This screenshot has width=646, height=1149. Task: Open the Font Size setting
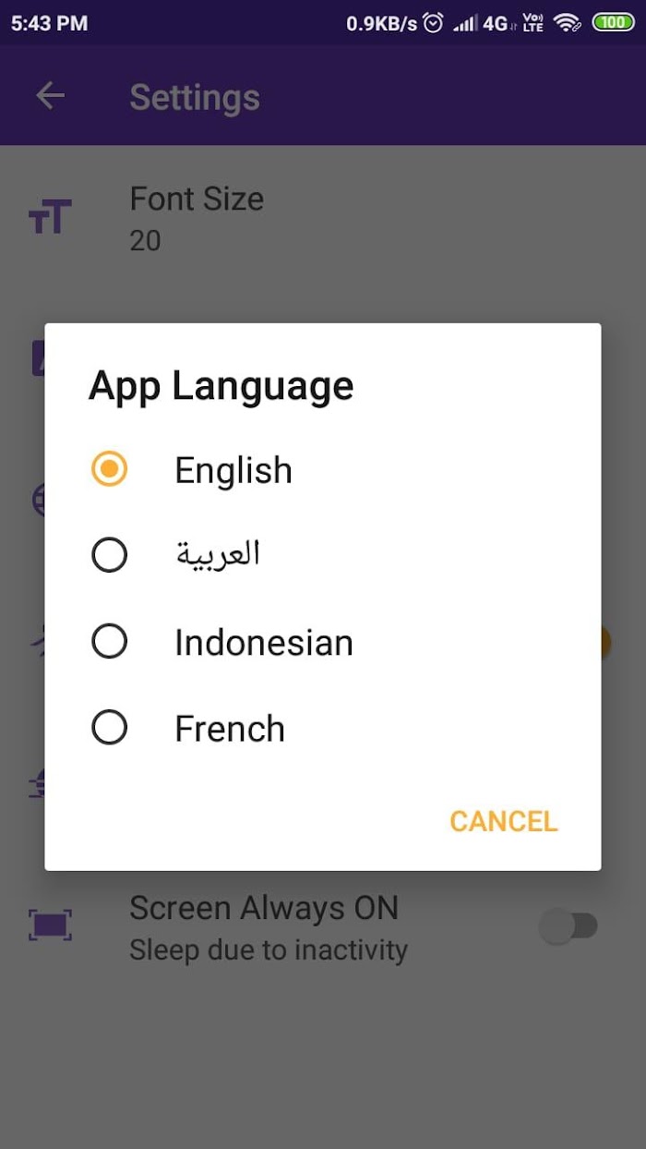click(323, 219)
